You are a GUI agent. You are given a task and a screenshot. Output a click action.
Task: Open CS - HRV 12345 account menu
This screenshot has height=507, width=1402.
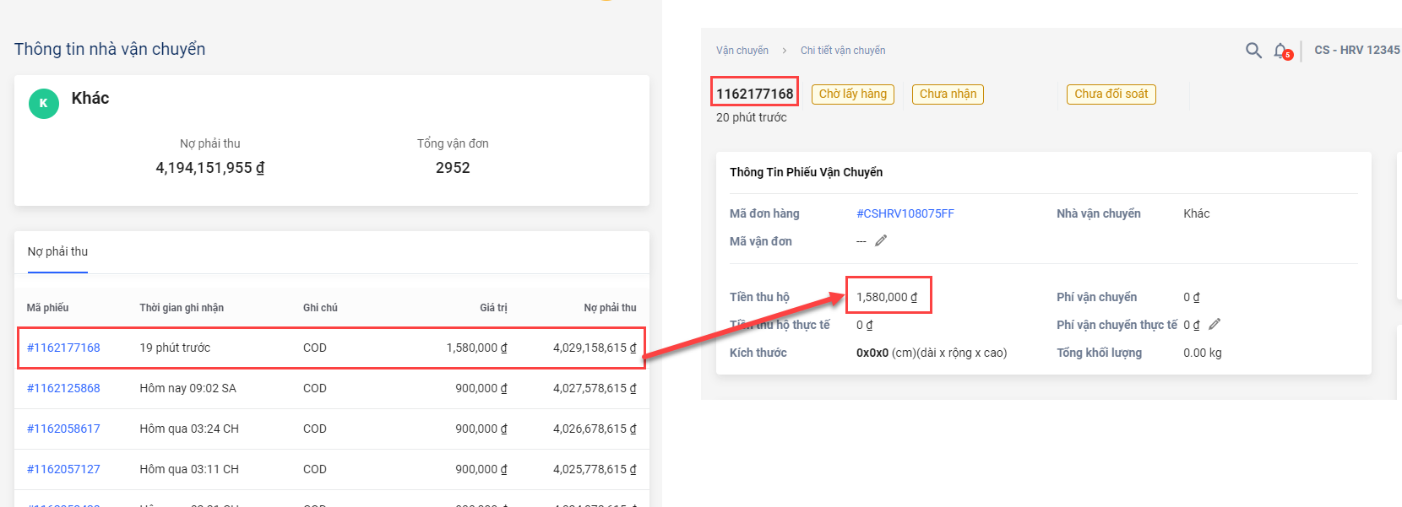click(x=1356, y=51)
